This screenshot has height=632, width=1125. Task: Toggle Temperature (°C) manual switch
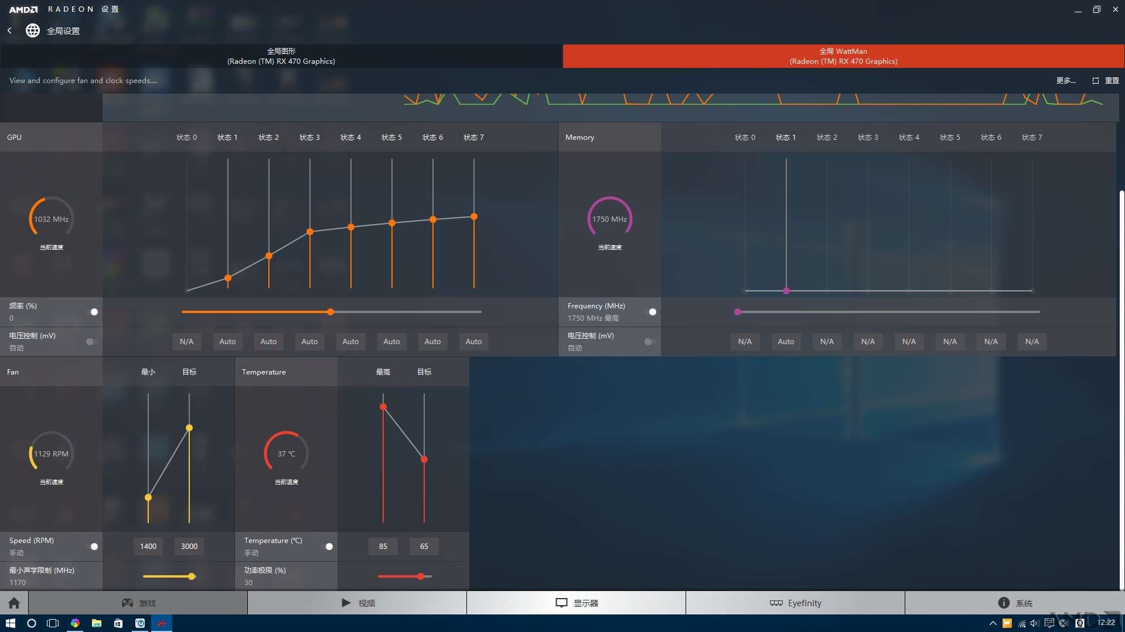pyautogui.click(x=328, y=547)
